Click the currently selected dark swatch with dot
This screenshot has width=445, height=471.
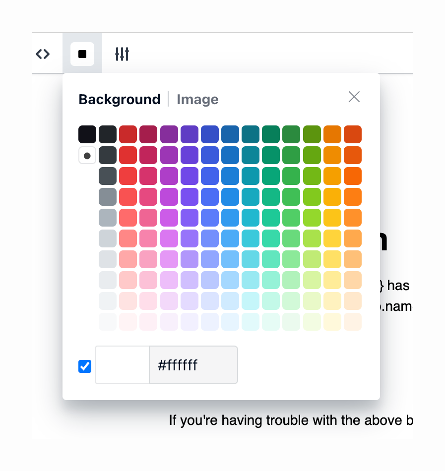click(x=87, y=155)
